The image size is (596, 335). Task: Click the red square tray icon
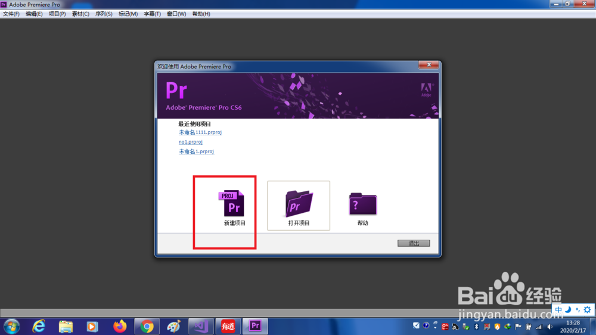445,327
